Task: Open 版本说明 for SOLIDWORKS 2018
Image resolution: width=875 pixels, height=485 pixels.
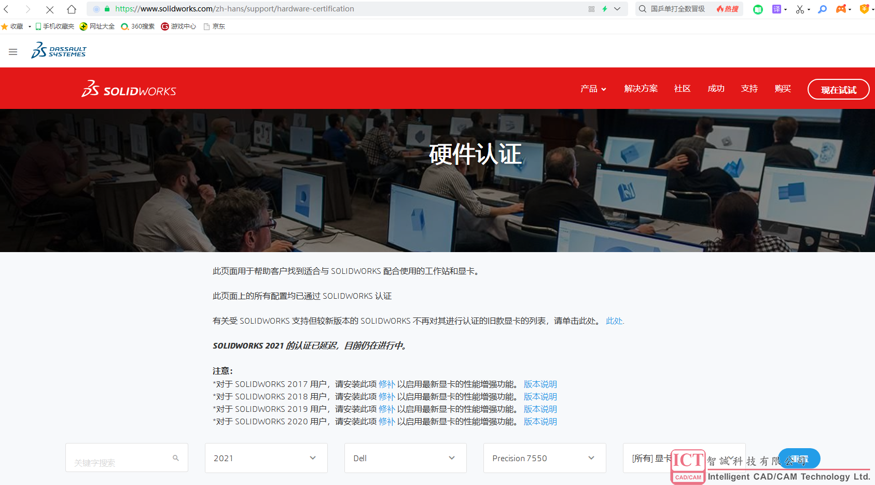Action: 540,397
